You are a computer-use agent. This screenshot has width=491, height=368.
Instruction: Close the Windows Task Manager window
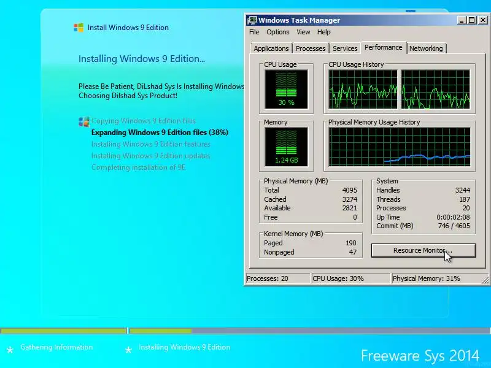pos(483,20)
